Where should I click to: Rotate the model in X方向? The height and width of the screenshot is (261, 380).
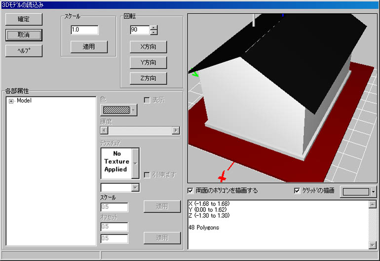click(x=148, y=47)
